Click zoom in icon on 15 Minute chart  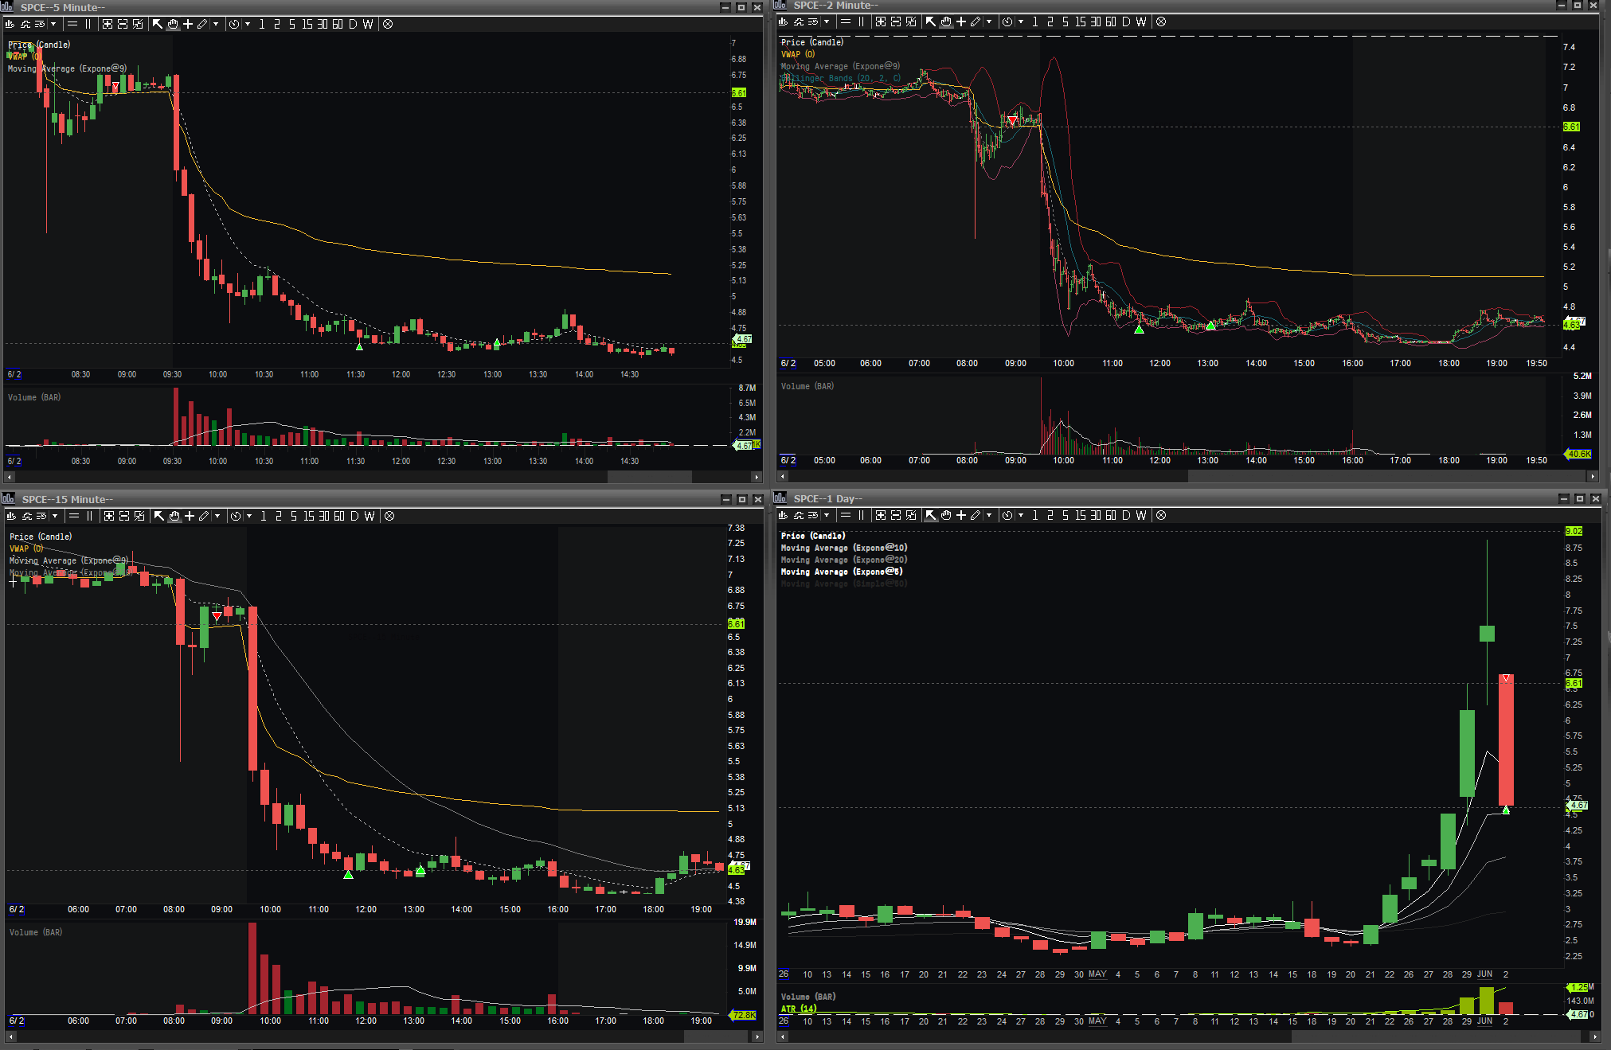click(109, 516)
